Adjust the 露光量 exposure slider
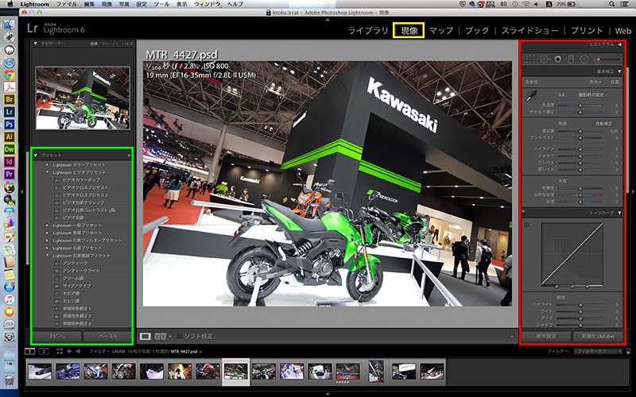The width and height of the screenshot is (636, 397). [x=580, y=131]
